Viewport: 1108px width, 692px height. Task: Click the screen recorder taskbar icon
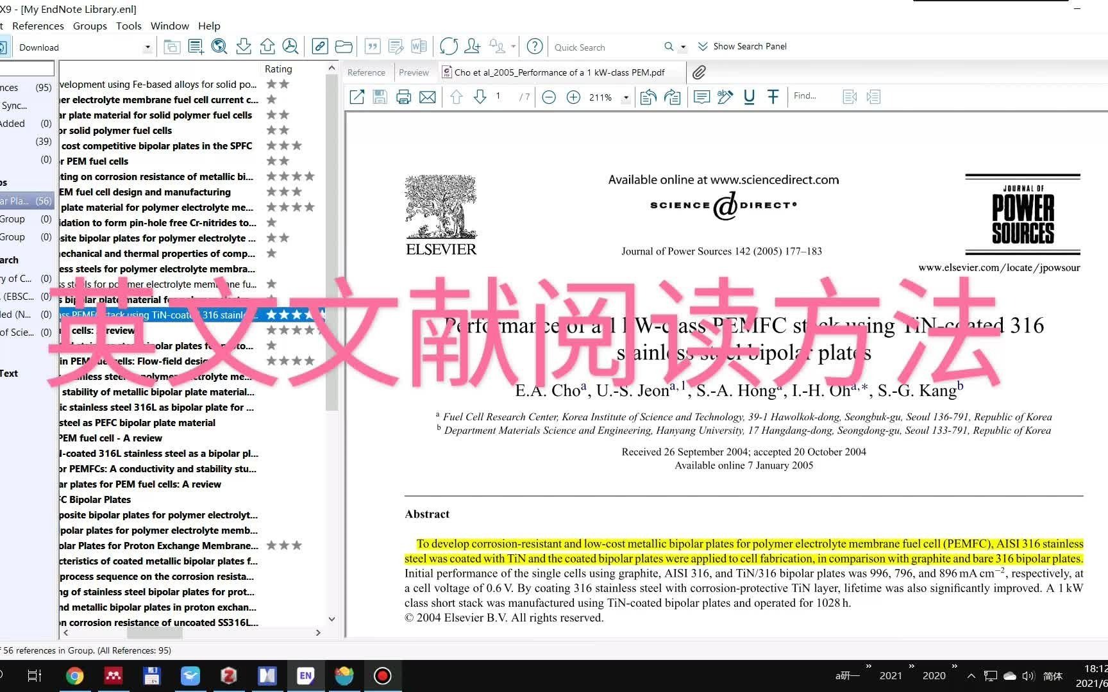point(382,676)
